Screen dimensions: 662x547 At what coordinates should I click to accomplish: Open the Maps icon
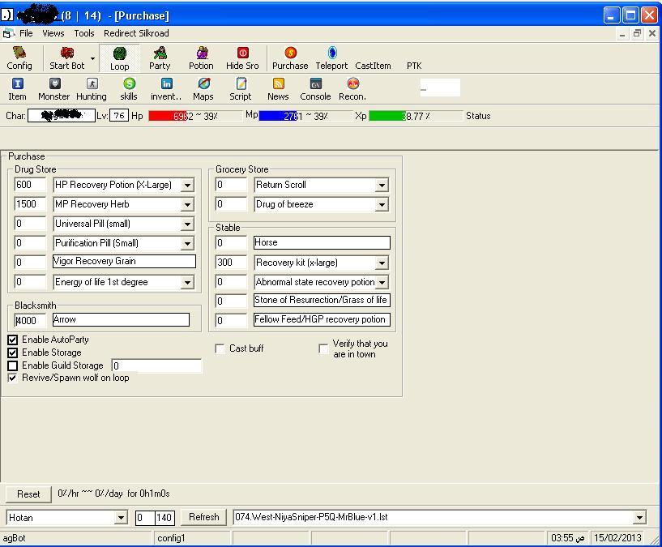[x=203, y=88]
